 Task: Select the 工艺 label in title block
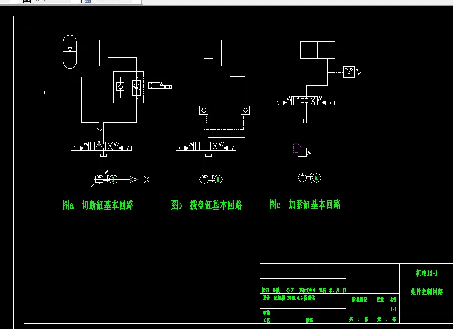(266, 320)
